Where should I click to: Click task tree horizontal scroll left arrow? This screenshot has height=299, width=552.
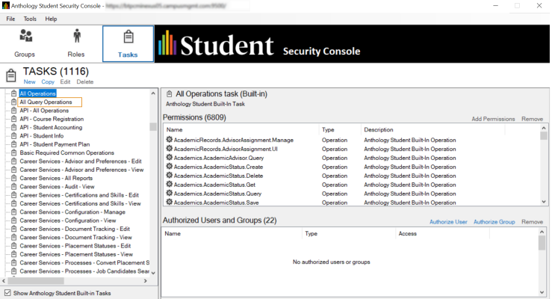[x=4, y=281]
